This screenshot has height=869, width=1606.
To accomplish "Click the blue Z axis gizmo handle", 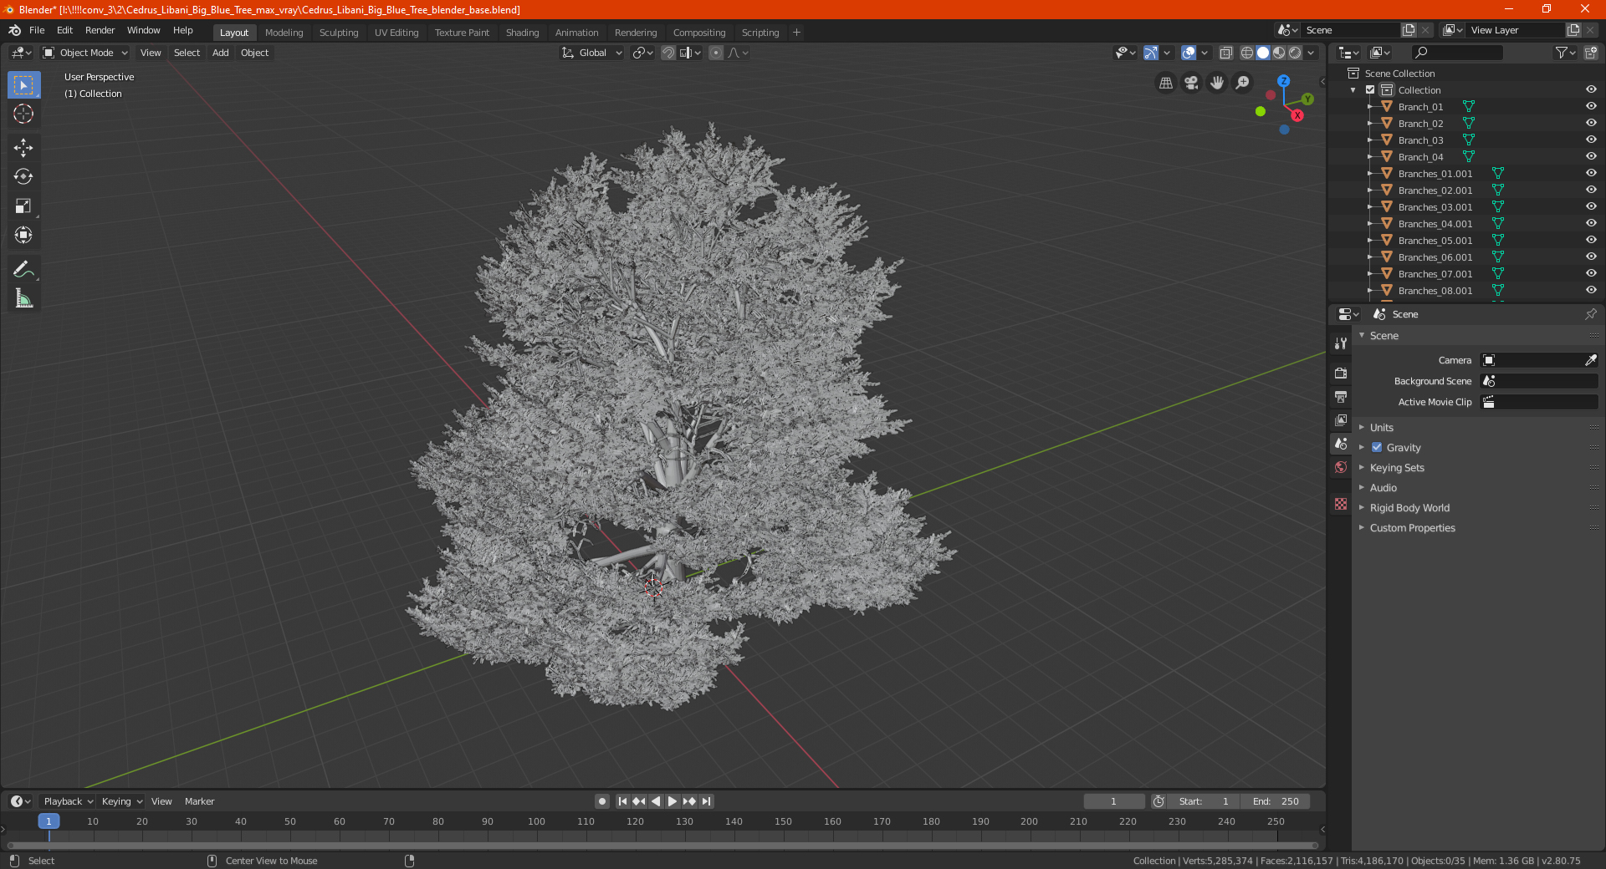I will pos(1283,81).
